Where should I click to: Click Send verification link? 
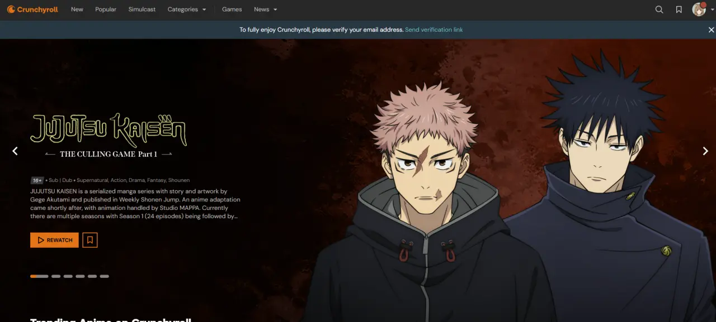(x=434, y=30)
